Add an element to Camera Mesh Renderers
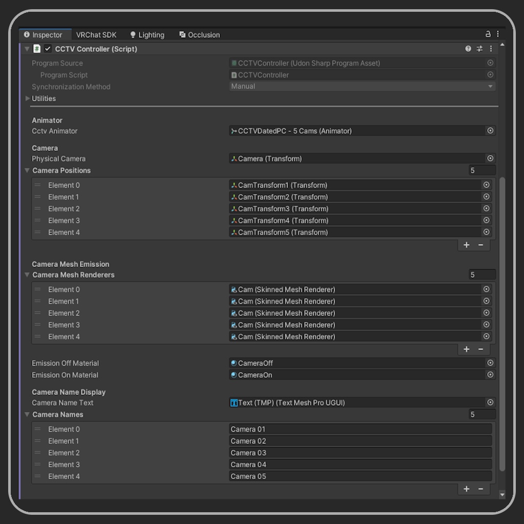 pyautogui.click(x=467, y=349)
